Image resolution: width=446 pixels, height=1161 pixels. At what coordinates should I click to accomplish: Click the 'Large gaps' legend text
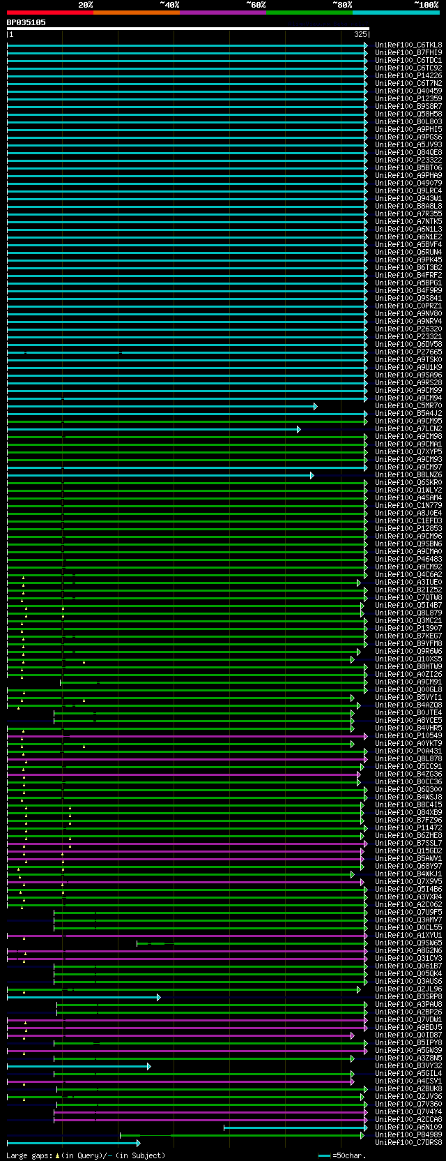coord(29,1155)
